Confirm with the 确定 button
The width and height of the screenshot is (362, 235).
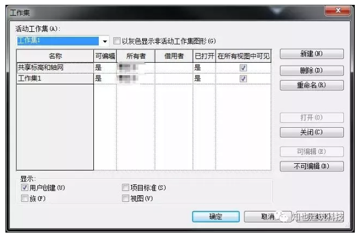click(216, 216)
